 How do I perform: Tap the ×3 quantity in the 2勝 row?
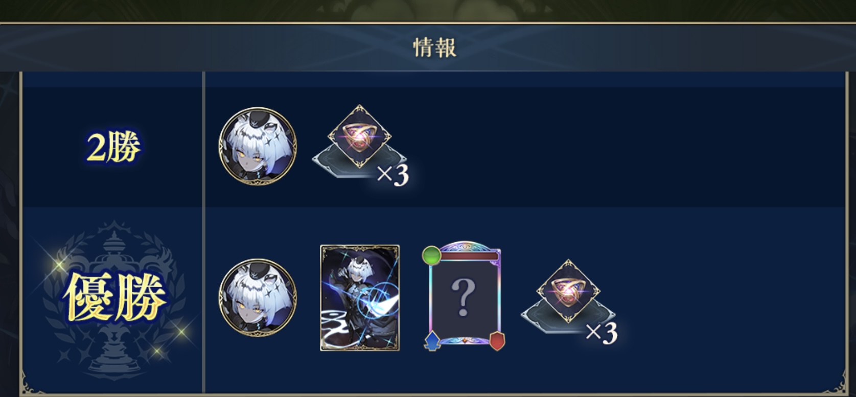click(393, 175)
